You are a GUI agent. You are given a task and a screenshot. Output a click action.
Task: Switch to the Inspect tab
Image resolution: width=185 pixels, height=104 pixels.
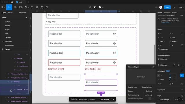(x=175, y=13)
